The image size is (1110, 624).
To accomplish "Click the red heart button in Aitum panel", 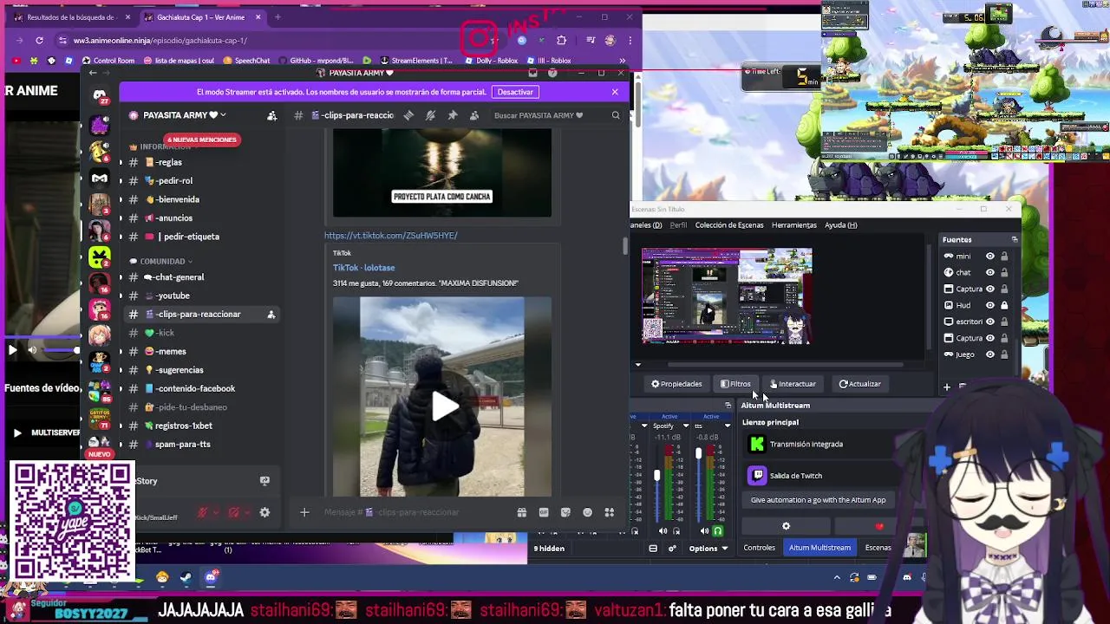I will (879, 526).
